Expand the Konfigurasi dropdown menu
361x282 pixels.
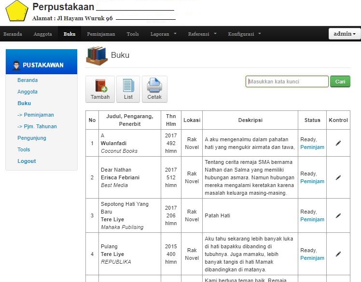244,34
